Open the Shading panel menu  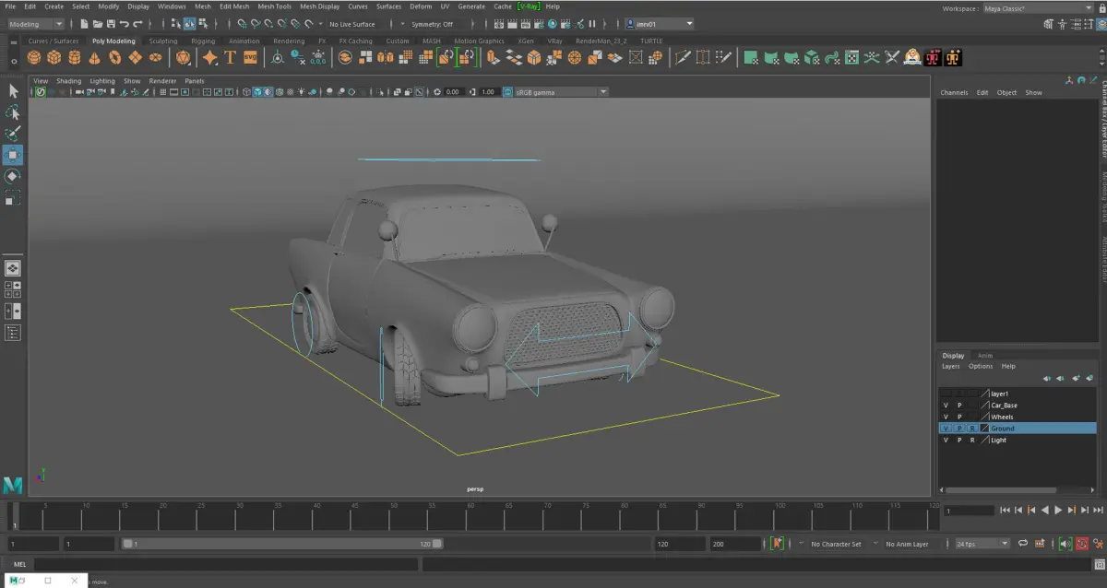(68, 81)
